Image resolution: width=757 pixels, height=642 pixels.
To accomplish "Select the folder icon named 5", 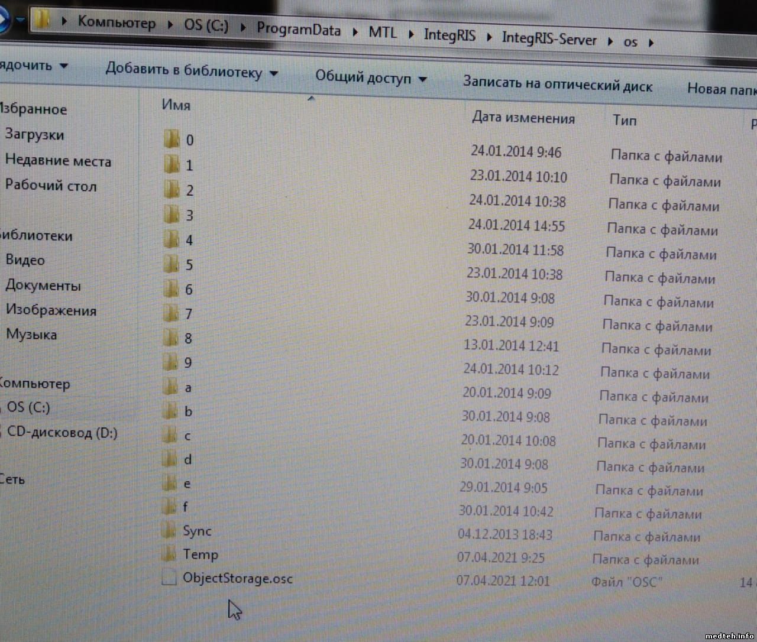I will pyautogui.click(x=171, y=264).
